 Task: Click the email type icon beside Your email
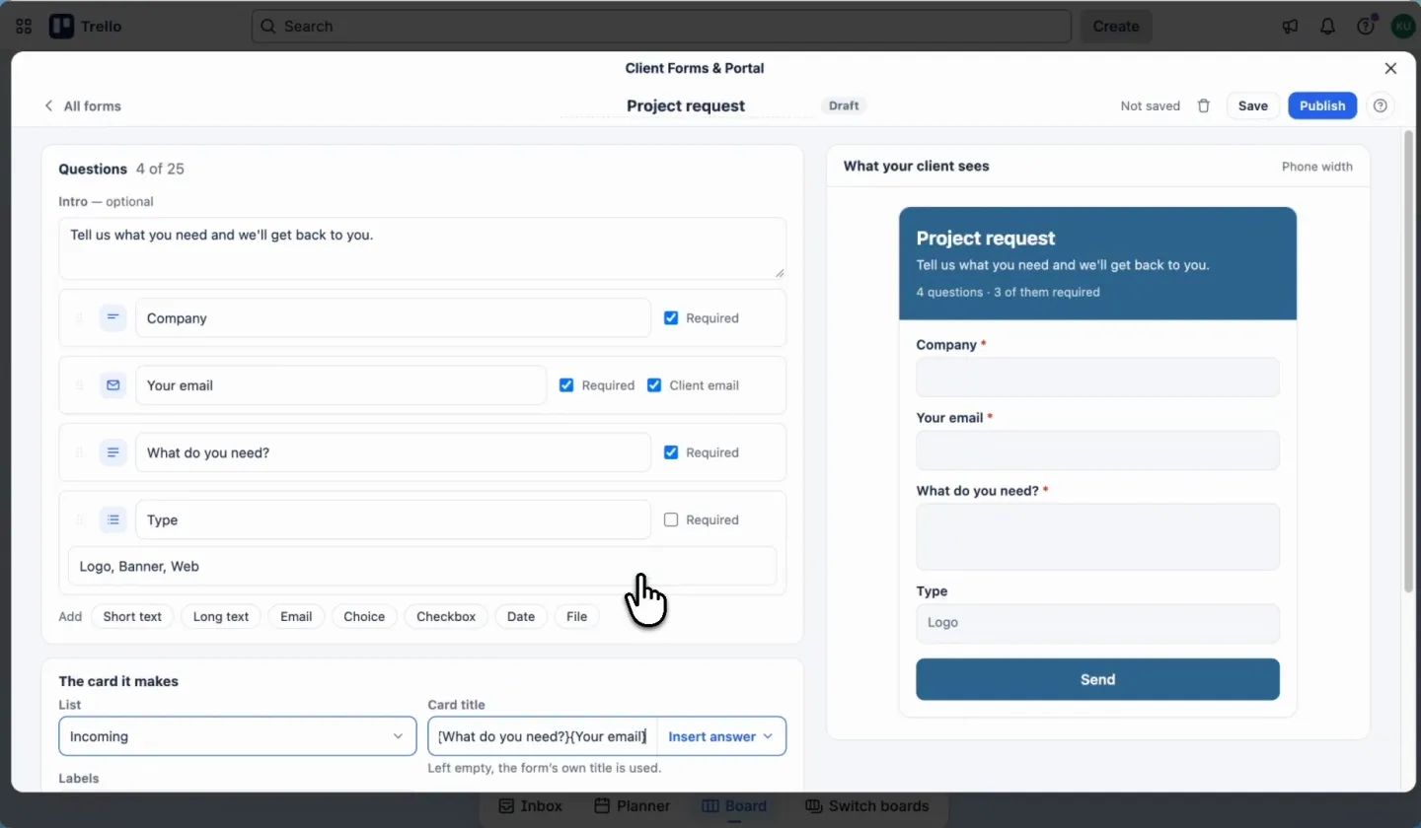[x=113, y=385]
